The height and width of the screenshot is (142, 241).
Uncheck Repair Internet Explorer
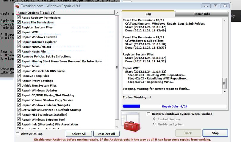coord(19,42)
